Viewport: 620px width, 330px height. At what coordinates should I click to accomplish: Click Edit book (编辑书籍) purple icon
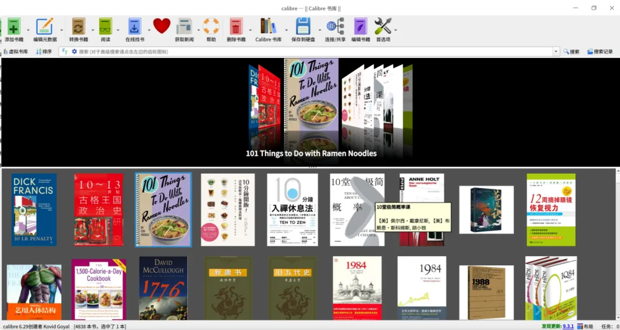[x=361, y=26]
